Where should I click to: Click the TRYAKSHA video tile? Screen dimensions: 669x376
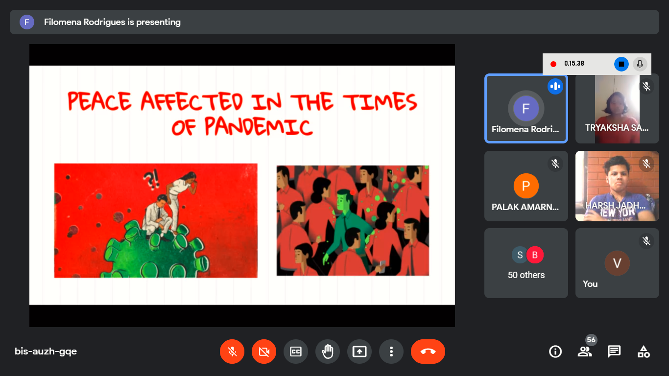(617, 109)
